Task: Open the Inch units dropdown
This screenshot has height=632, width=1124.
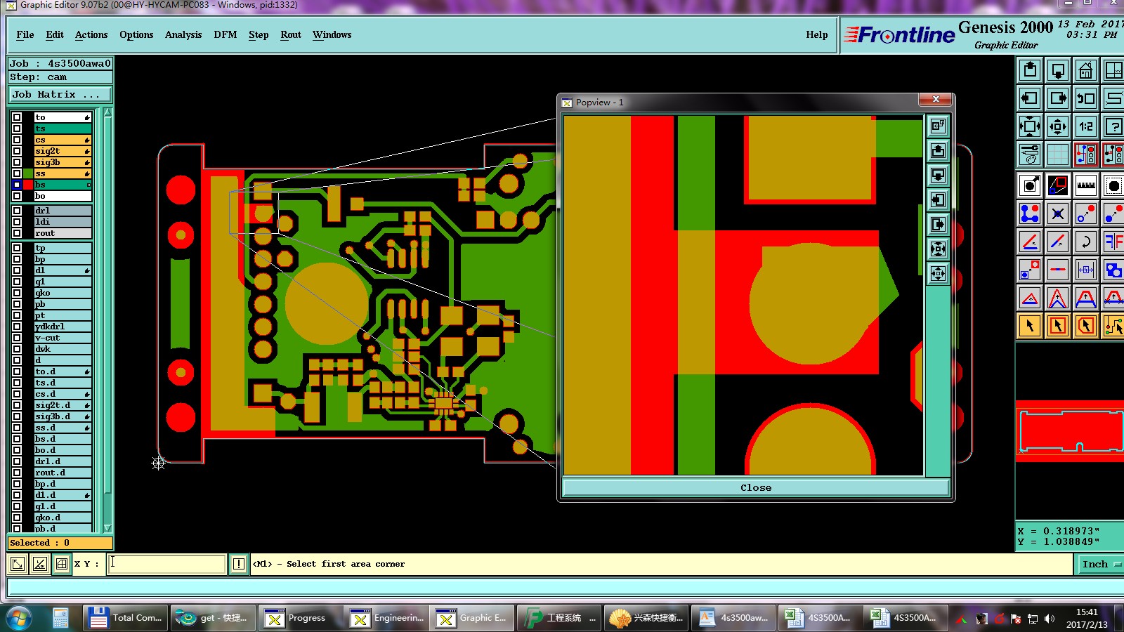Action: pyautogui.click(x=1099, y=564)
